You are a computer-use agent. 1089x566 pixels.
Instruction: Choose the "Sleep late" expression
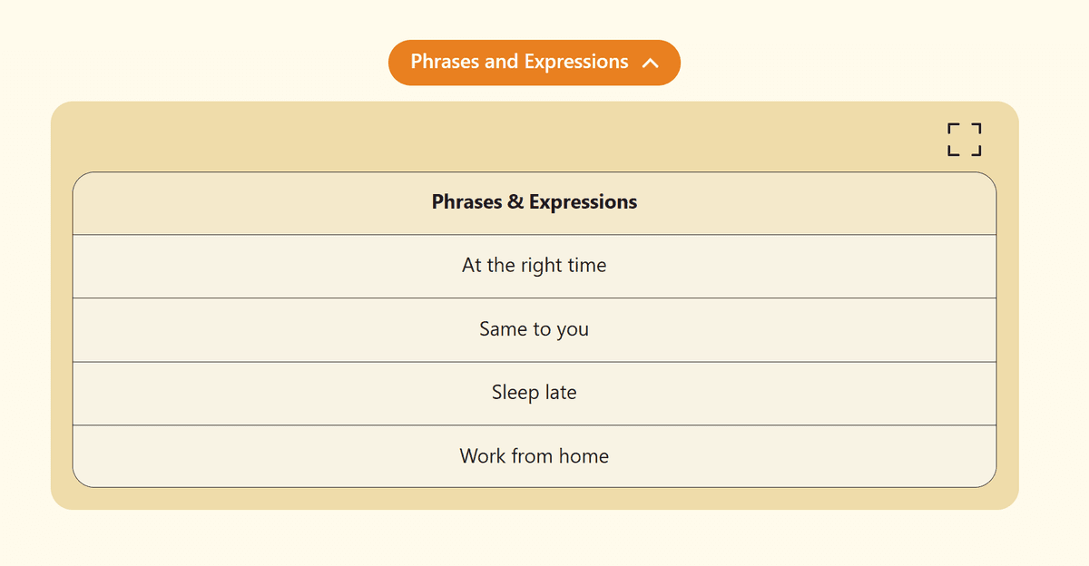pos(534,393)
